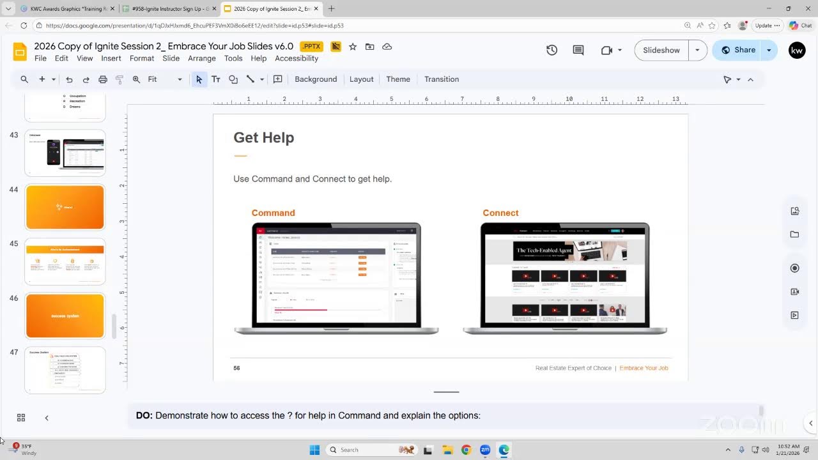The image size is (818, 460).
Task: Open the File menu
Action: [40, 58]
